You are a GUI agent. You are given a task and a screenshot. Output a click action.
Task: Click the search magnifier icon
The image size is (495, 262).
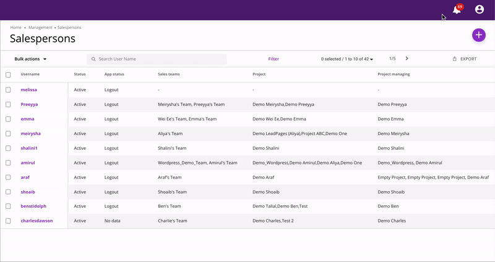pos(93,59)
